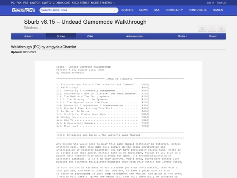
Task: Open BOARDS in the top navigation
Action: tap(127, 10)
